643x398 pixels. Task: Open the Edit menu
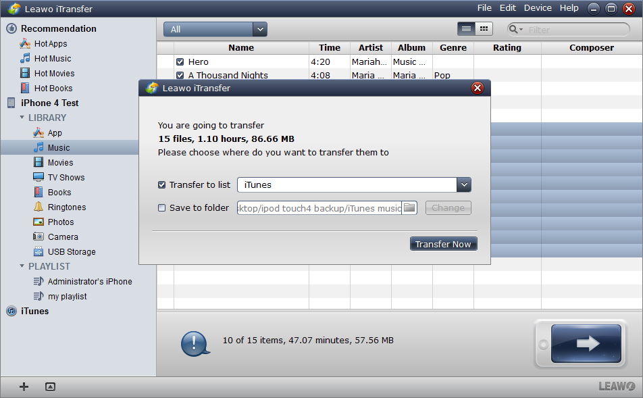508,8
